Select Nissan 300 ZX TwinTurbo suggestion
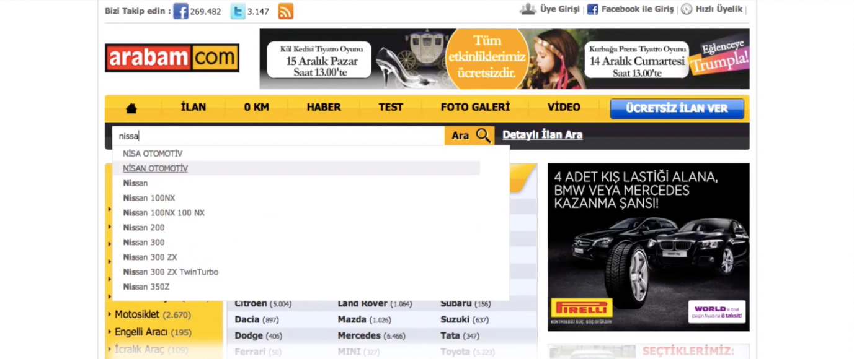This screenshot has width=854, height=359. tap(171, 272)
